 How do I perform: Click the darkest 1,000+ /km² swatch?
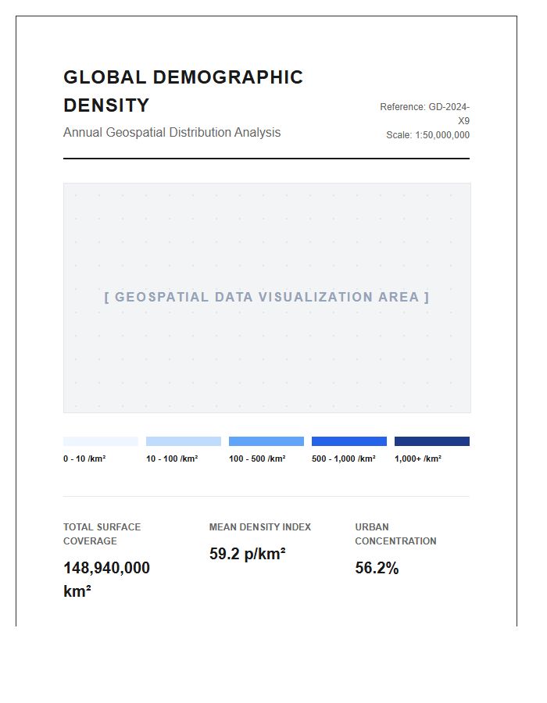coord(432,441)
